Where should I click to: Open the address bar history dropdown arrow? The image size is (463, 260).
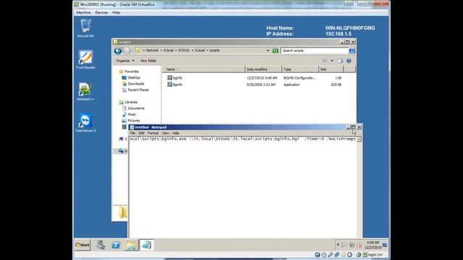[268, 51]
